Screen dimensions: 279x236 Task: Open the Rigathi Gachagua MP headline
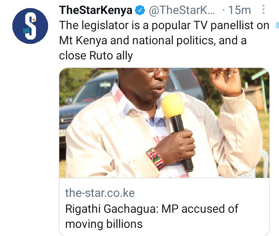pos(152,216)
